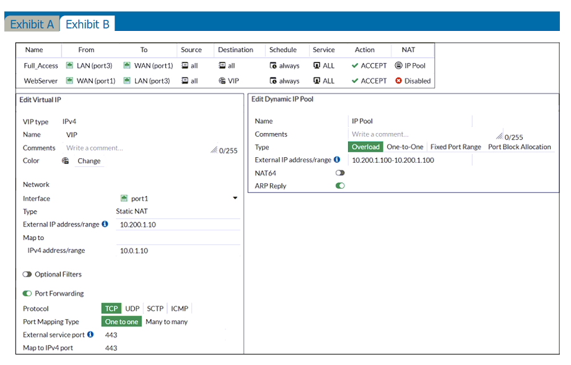The height and width of the screenshot is (365, 571).
Task: Click the Action column header
Action: 365,50
